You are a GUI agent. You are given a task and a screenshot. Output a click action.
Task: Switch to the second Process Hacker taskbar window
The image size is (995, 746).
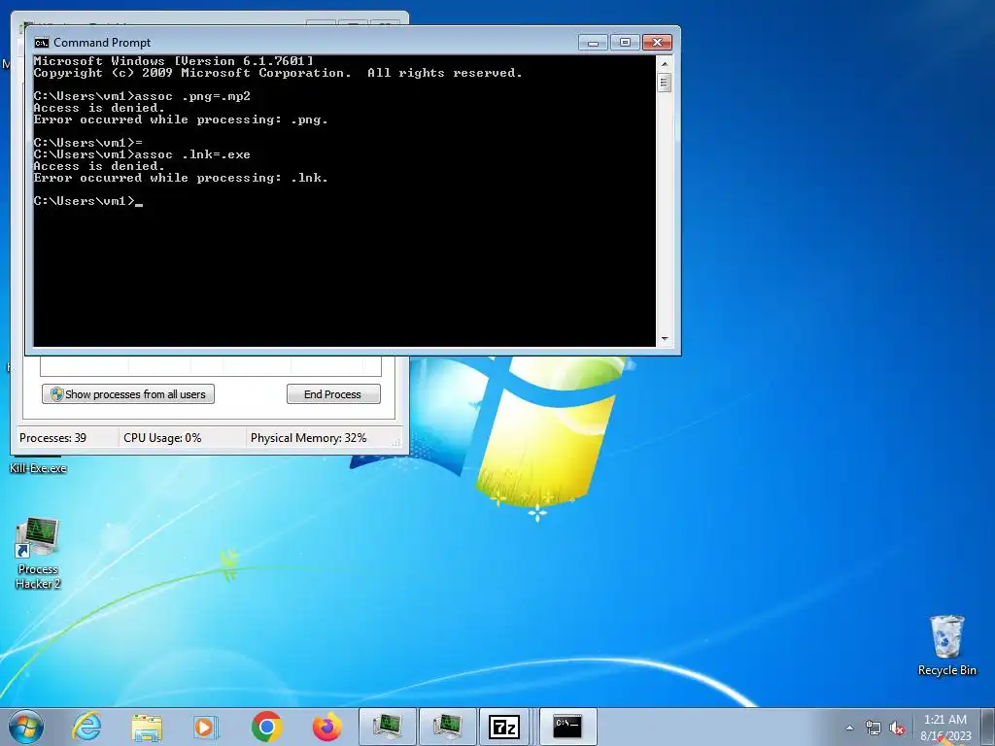click(x=447, y=727)
